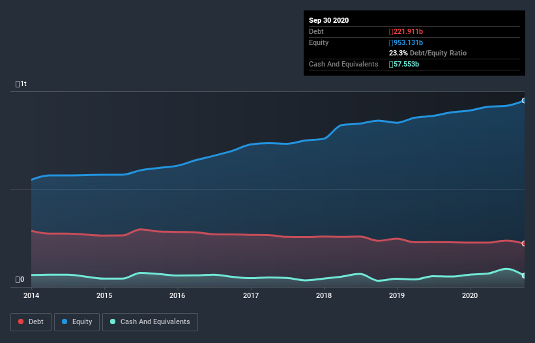
Task: Select the Cash endpoint marker at Sep 2020
Action: [x=524, y=275]
